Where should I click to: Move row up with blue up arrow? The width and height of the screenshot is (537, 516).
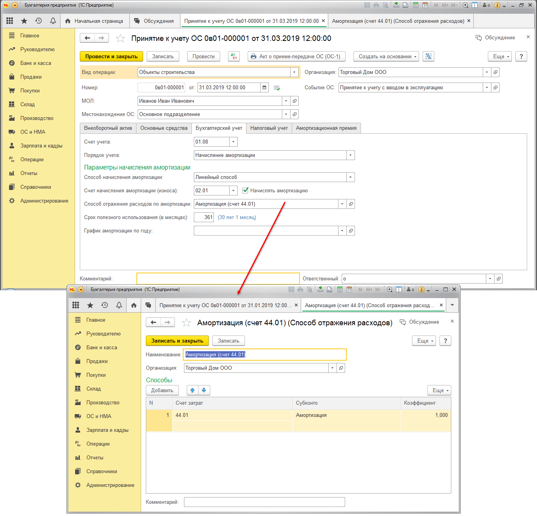[x=193, y=390]
